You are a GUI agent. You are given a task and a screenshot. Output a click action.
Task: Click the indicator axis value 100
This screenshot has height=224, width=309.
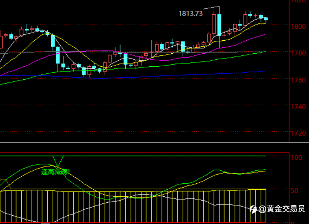point(296,158)
